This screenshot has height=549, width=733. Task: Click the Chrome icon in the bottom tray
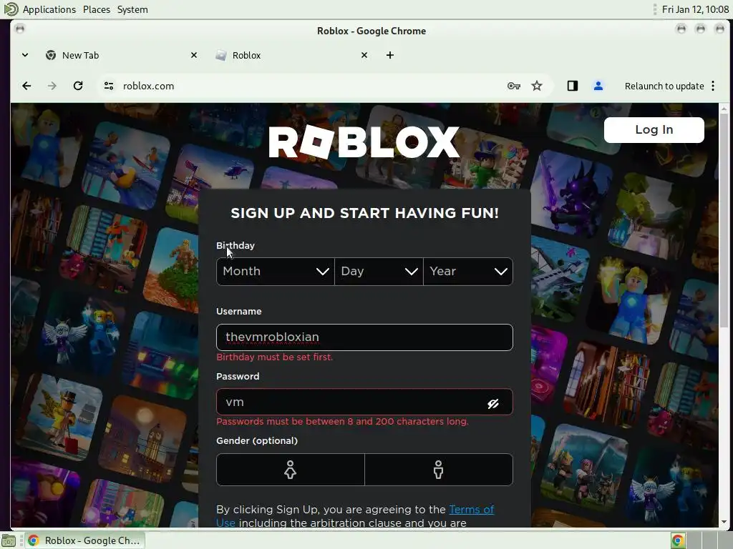pos(678,540)
